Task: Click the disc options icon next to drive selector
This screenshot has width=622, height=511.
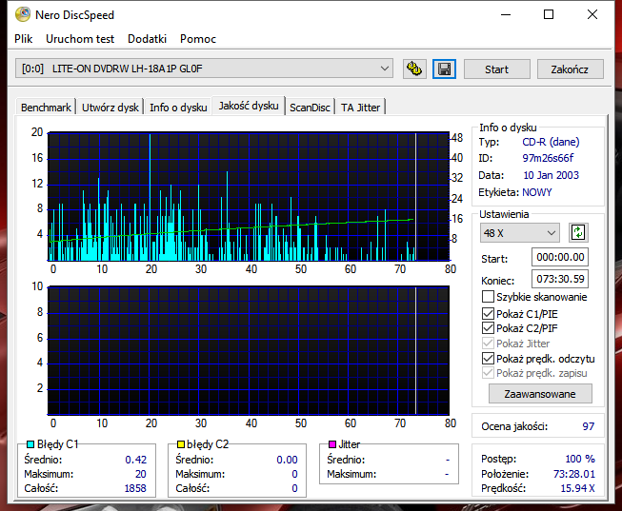Action: [x=414, y=69]
